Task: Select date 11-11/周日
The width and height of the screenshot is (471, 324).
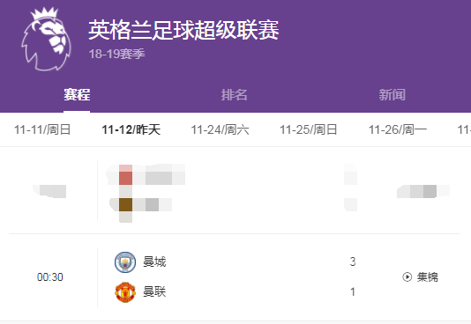Action: click(x=42, y=129)
